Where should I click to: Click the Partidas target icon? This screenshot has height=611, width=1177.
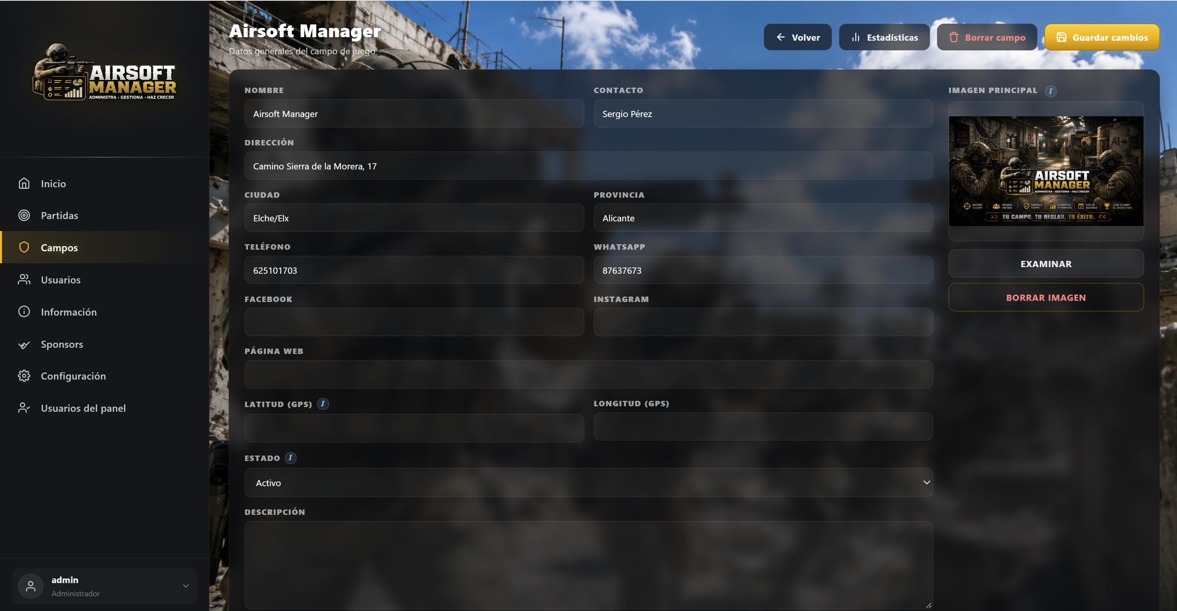pos(24,215)
